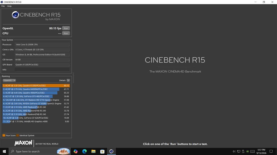Select Radeon R5 240 row scoring 41.62
Screen dimensions: 277x155
tap(36, 107)
